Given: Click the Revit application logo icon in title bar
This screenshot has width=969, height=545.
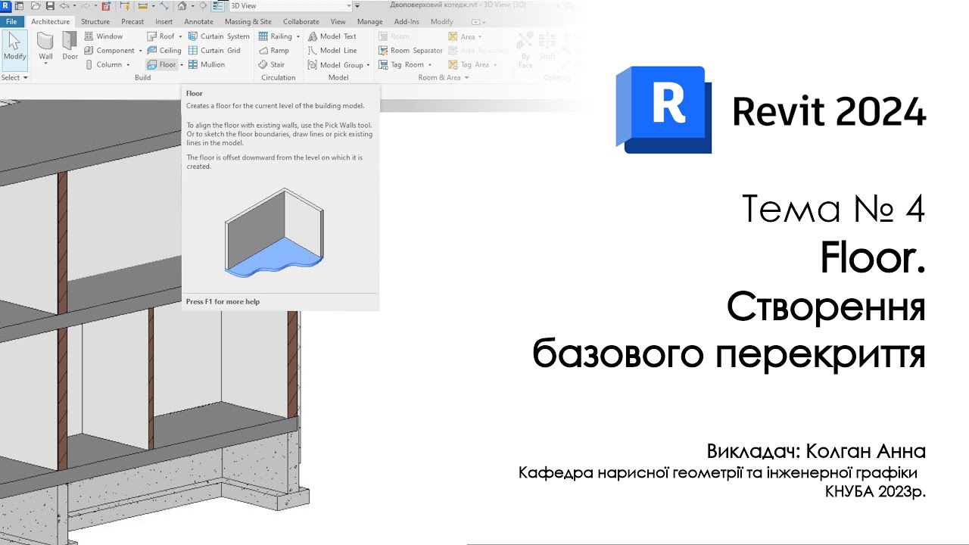Looking at the screenshot, I should pos(6,6).
